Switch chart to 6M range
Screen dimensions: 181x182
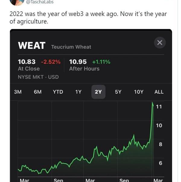coord(38,92)
